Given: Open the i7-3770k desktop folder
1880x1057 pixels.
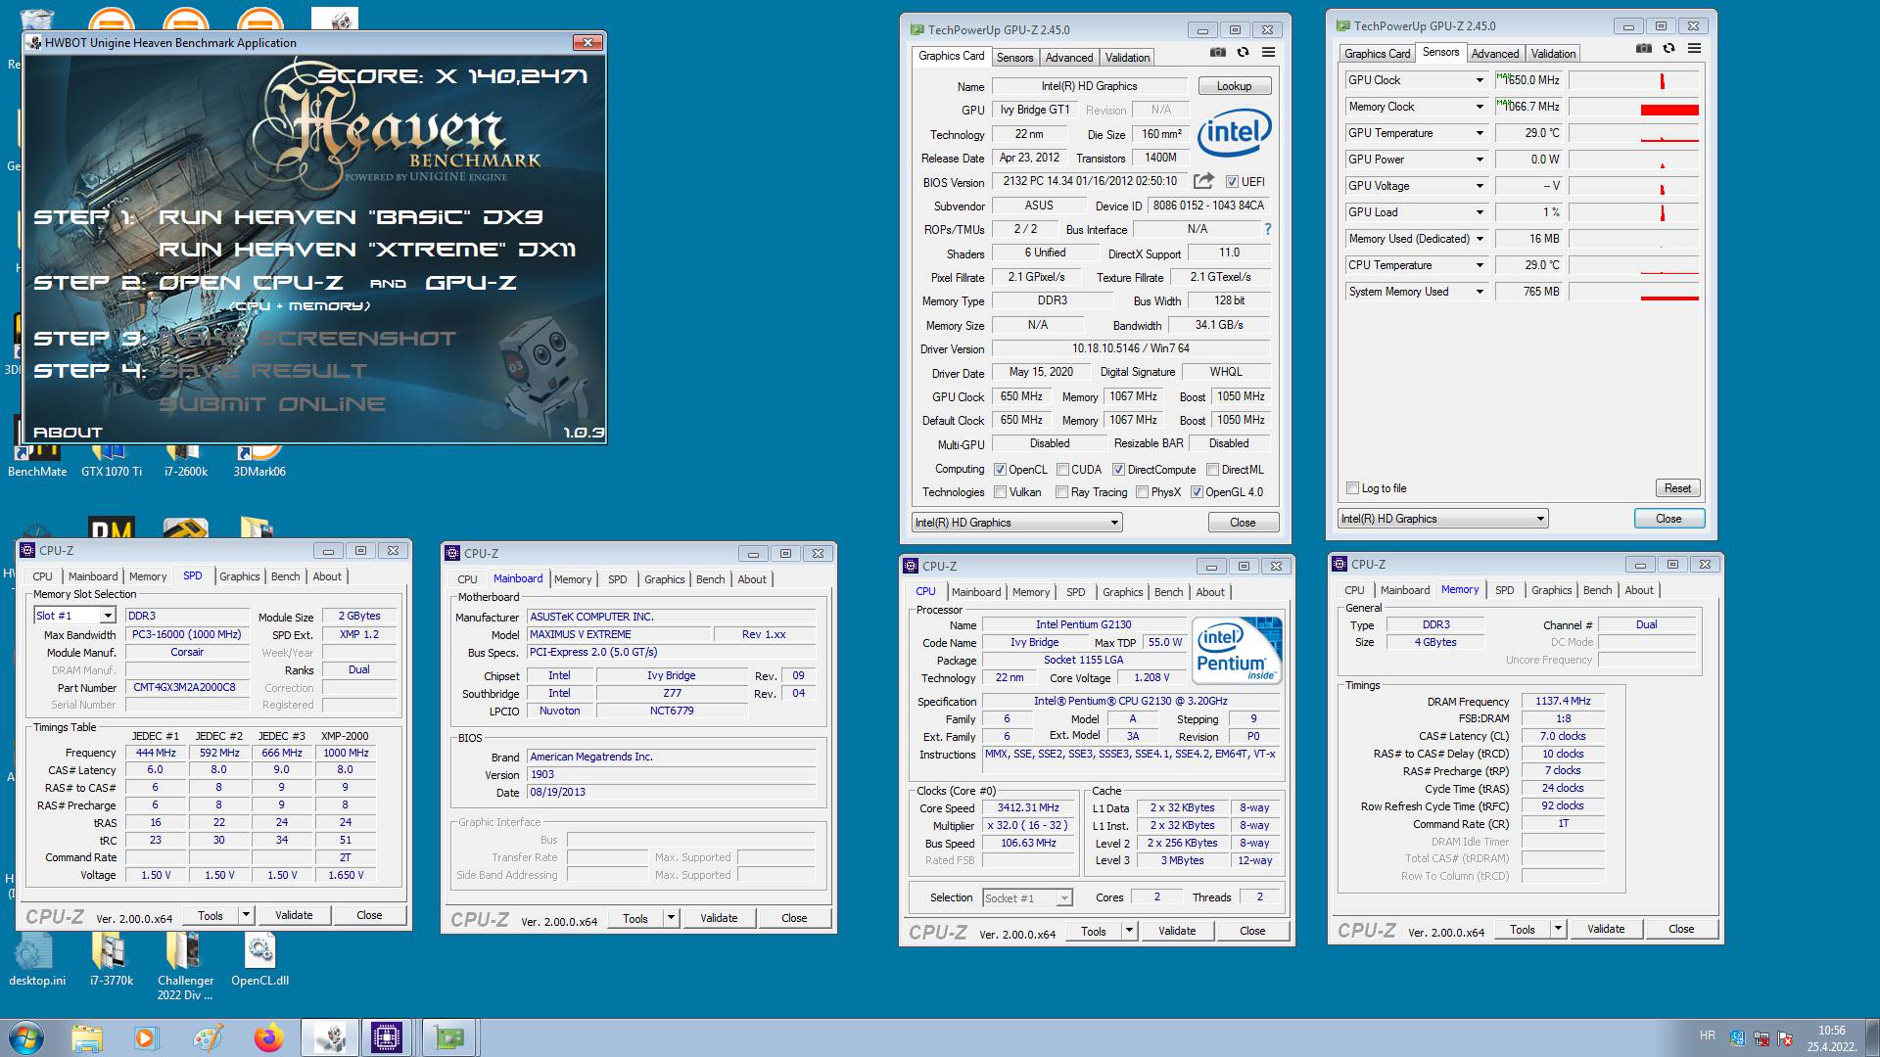Looking at the screenshot, I should pyautogui.click(x=111, y=959).
